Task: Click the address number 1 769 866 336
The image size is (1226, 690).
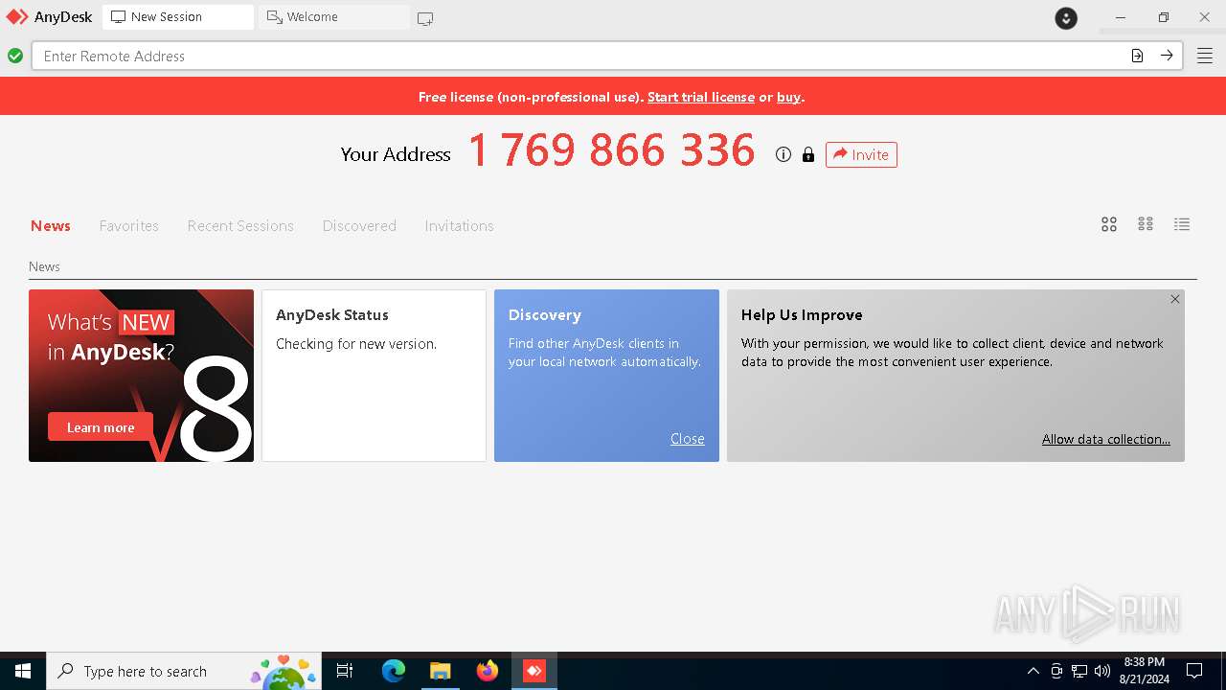Action: click(612, 151)
